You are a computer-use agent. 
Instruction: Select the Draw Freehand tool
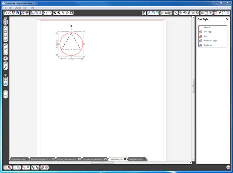6,53
